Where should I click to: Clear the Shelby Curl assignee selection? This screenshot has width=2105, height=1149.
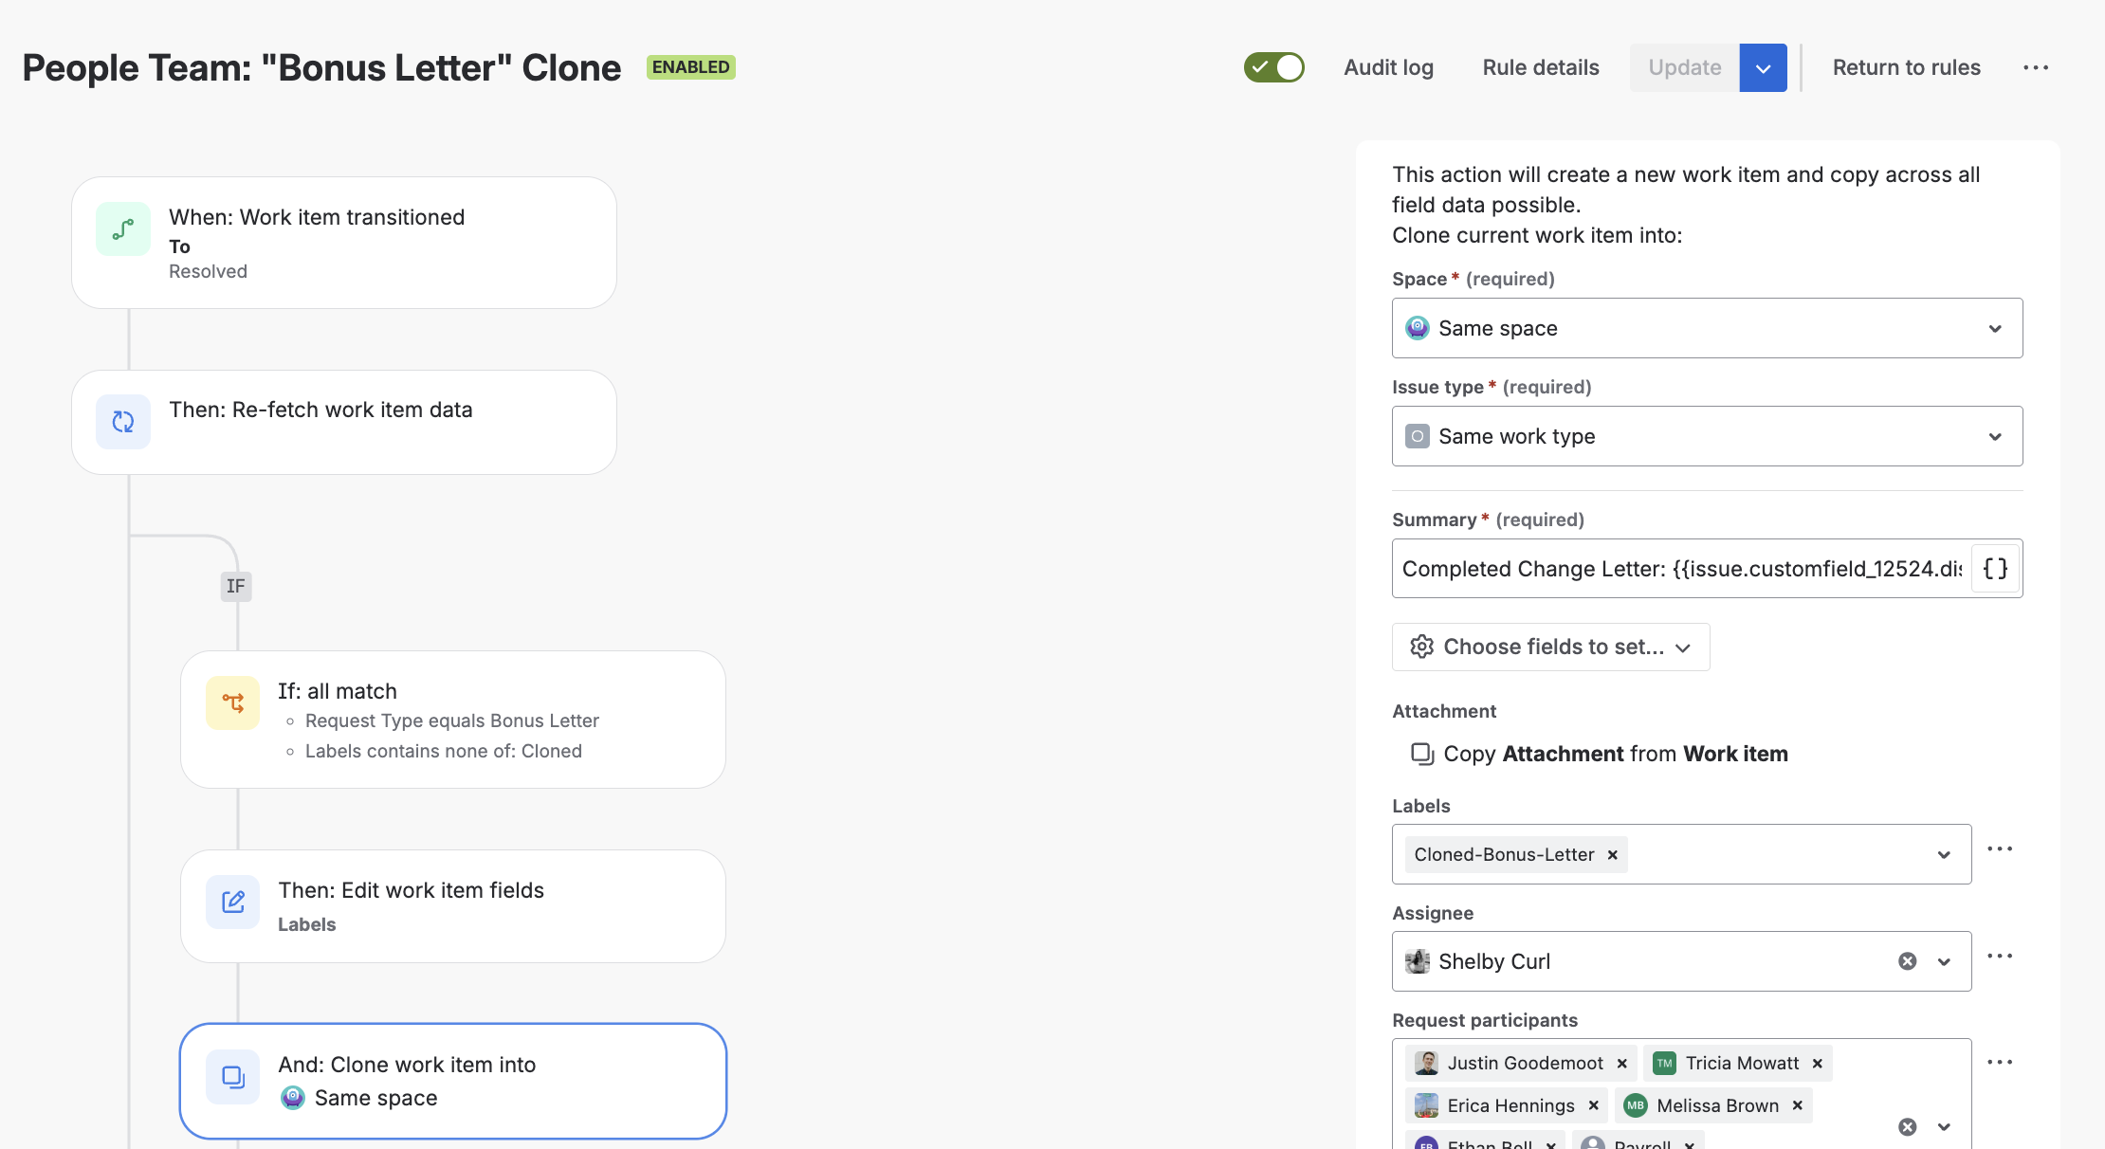pos(1908,961)
